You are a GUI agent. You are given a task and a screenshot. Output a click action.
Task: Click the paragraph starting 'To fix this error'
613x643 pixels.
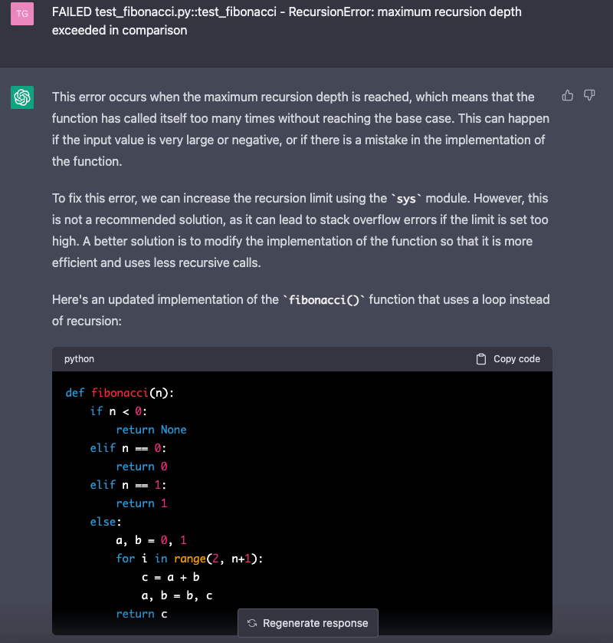(x=300, y=230)
